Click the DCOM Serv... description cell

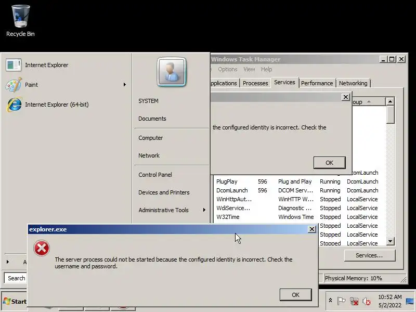click(x=295, y=190)
